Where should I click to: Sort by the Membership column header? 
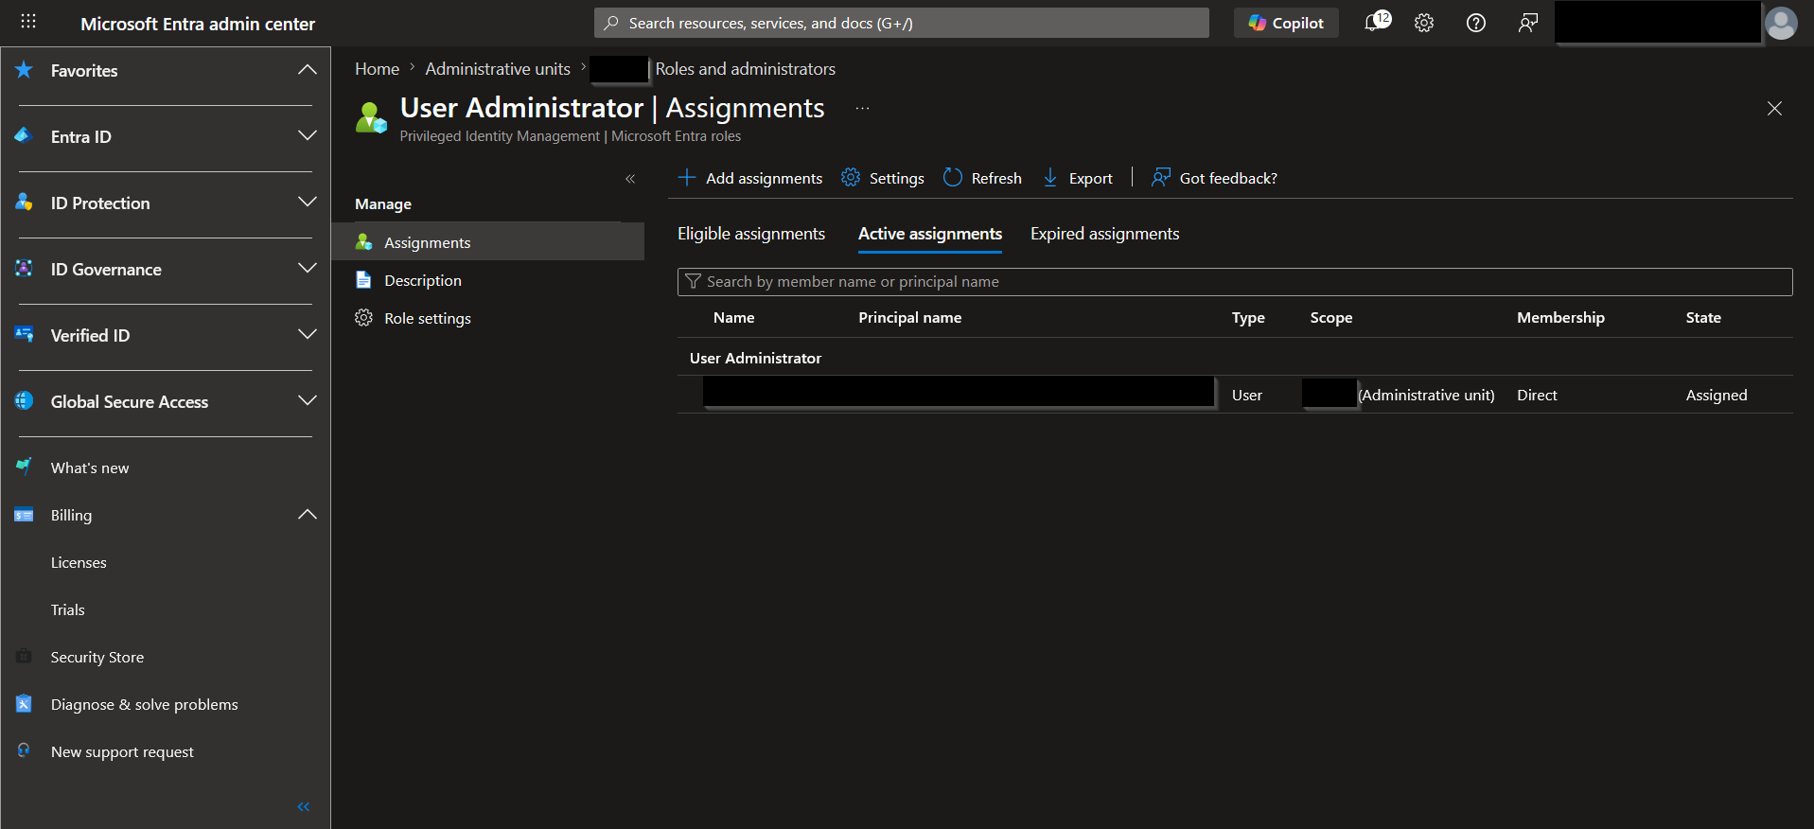pyautogui.click(x=1560, y=318)
